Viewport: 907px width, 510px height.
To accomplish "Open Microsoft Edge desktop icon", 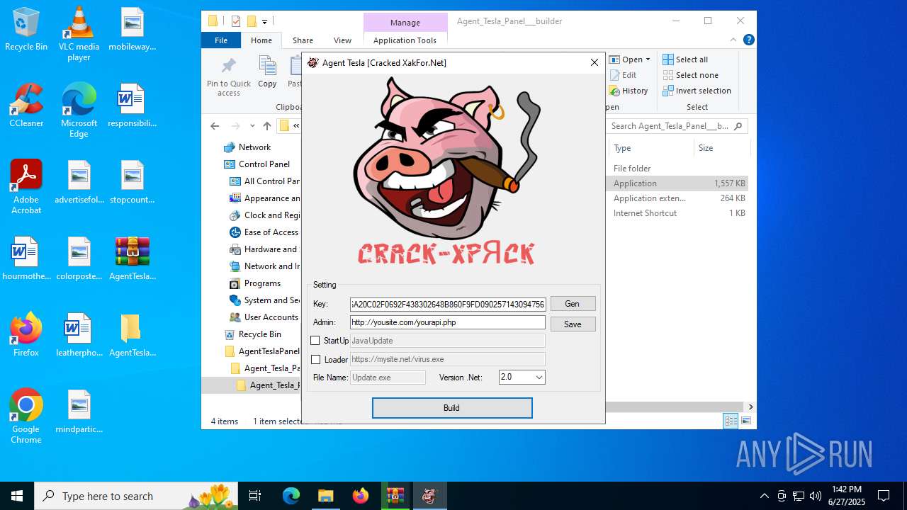I will [x=79, y=110].
